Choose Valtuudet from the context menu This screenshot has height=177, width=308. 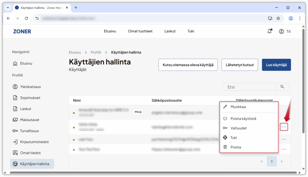point(239,128)
